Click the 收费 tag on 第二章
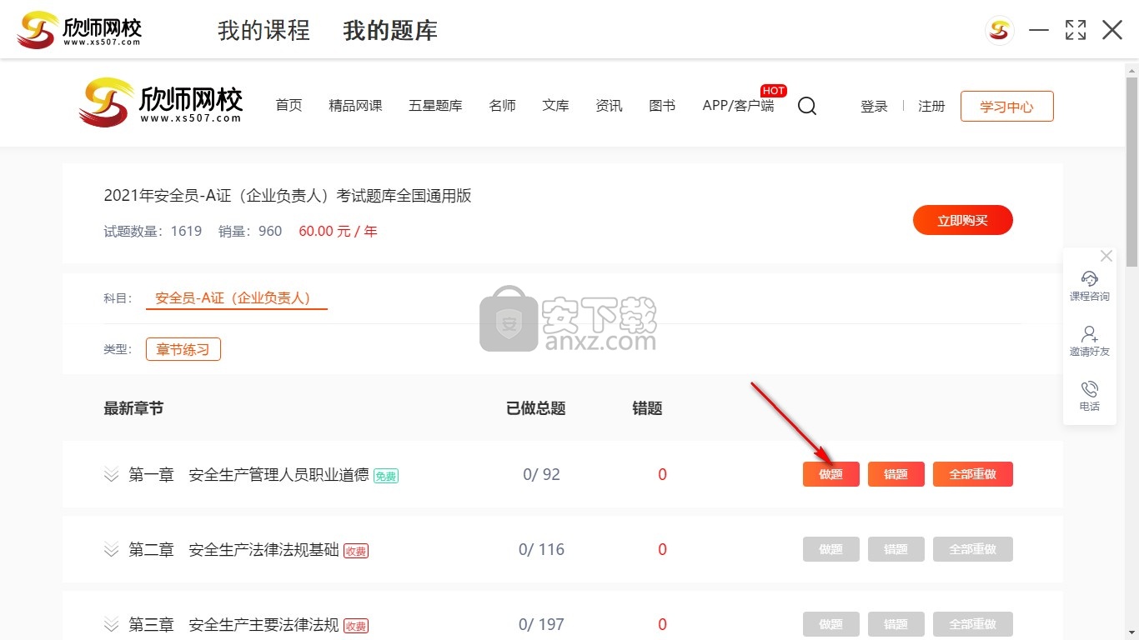The height and width of the screenshot is (640, 1139). click(356, 551)
